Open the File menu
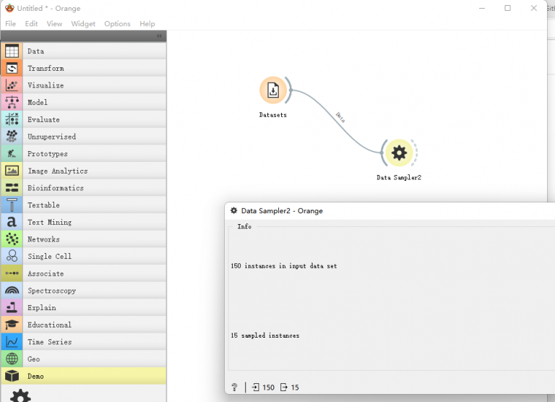The height and width of the screenshot is (402, 555). [x=10, y=24]
